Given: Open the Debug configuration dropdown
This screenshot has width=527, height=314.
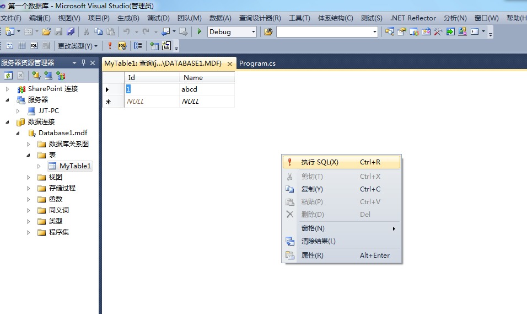Looking at the screenshot, I should [x=254, y=32].
